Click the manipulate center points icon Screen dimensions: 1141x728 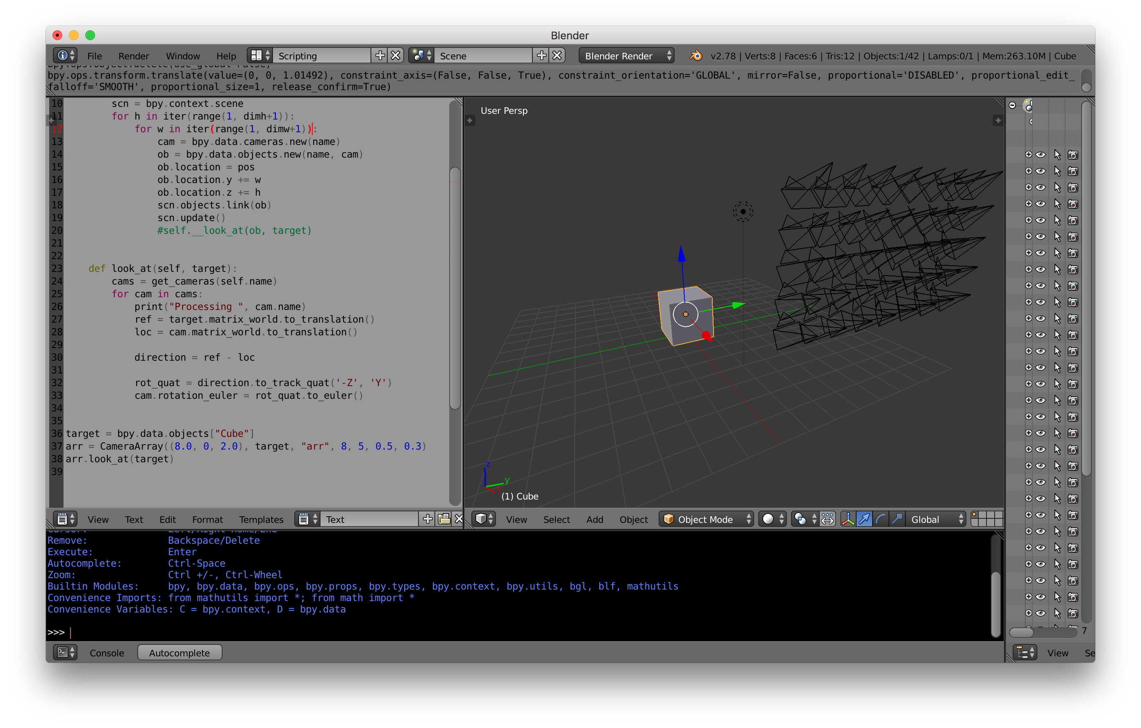tap(828, 519)
